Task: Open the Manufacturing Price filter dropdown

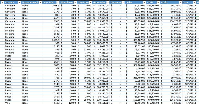Action: [75, 2]
